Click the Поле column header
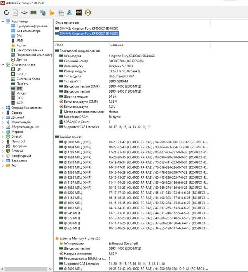248x272 pixels. point(59,45)
